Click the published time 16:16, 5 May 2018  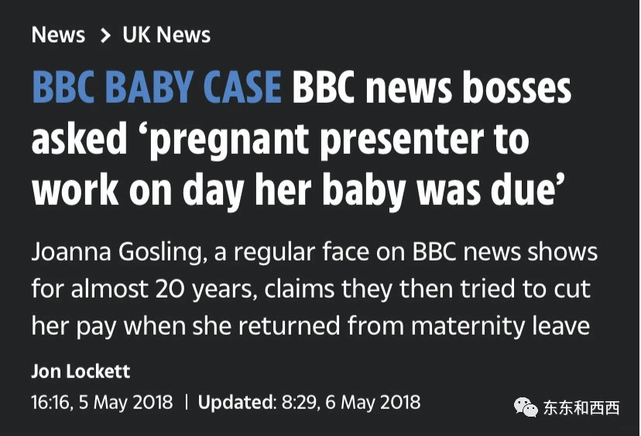click(x=102, y=402)
